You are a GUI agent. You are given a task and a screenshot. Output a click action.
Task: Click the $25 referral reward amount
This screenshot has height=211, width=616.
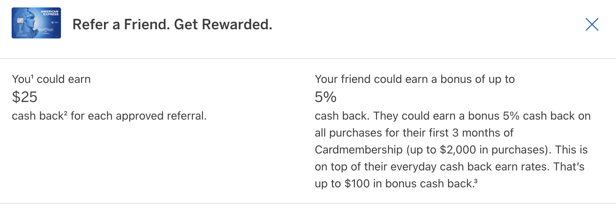tap(25, 97)
